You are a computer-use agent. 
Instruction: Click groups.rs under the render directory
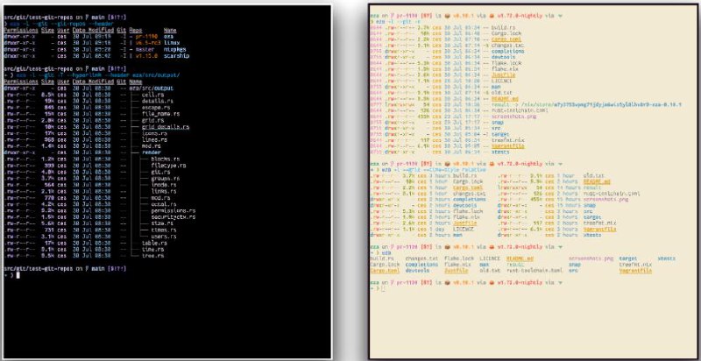[x=165, y=178]
